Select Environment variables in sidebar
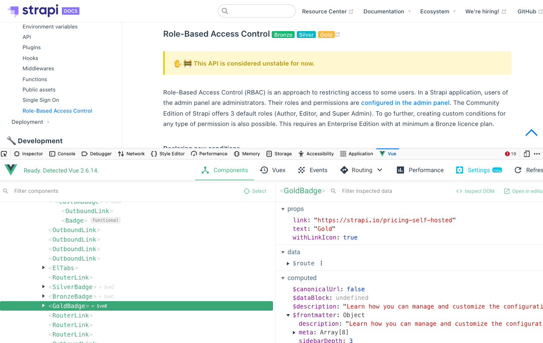This screenshot has height=343, width=543. [x=50, y=27]
